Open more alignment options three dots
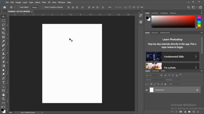204x114 pixels. tap(110, 7)
